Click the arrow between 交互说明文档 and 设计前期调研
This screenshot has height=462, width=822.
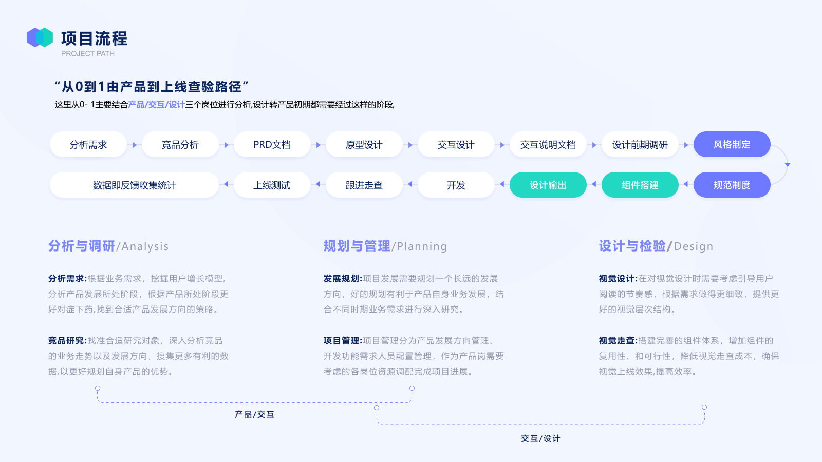(x=594, y=145)
